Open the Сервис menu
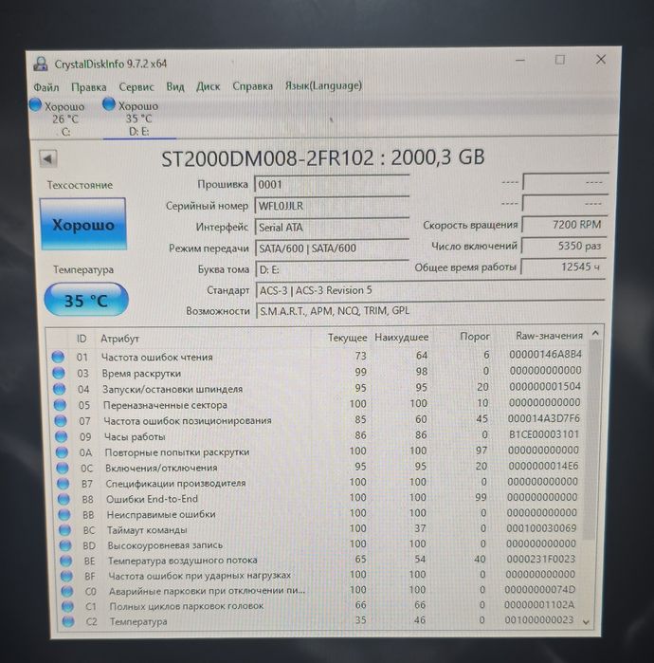This screenshot has width=654, height=663. pos(136,86)
